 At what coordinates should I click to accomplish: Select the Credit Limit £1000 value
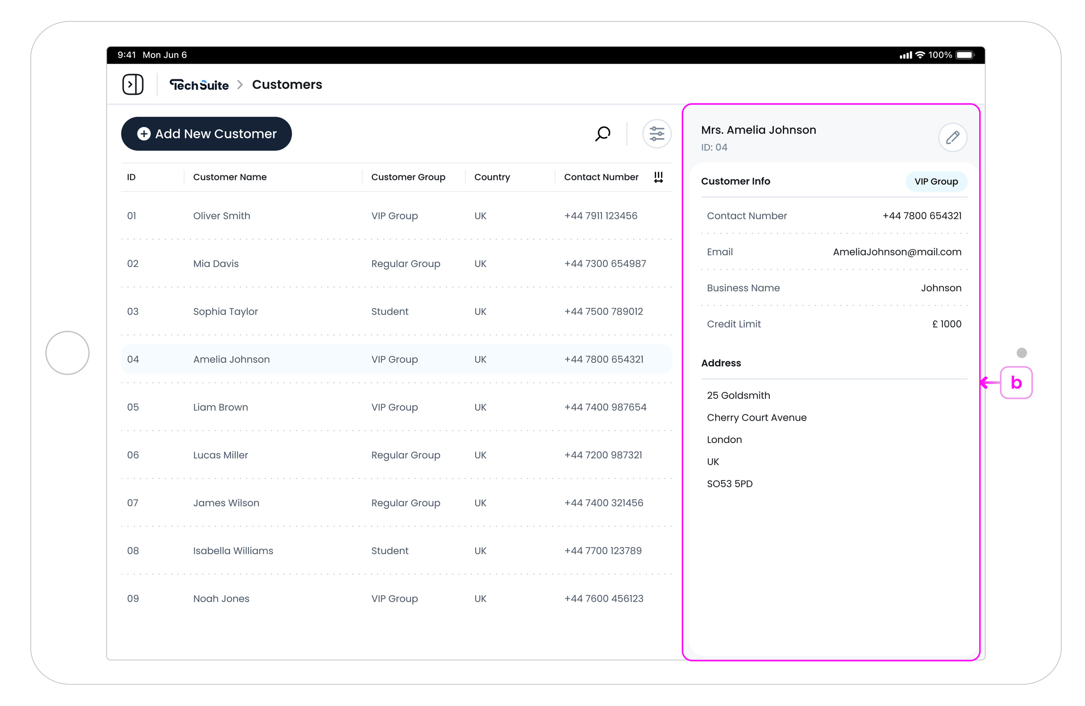(946, 324)
